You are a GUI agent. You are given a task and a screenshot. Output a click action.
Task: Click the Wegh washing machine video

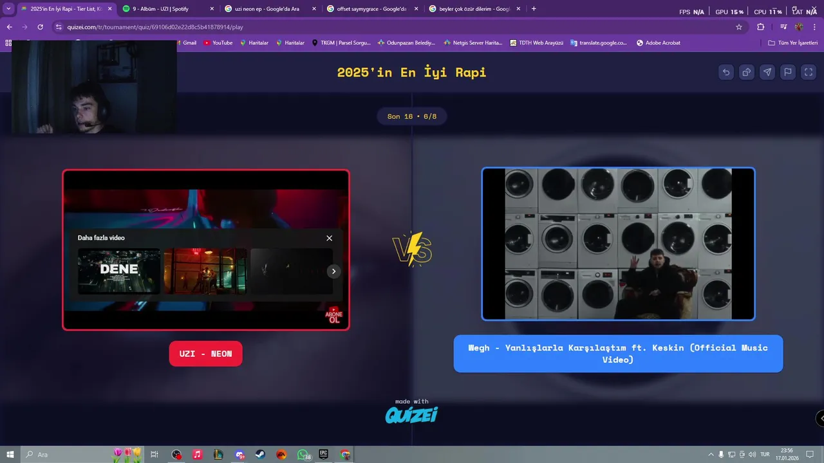tap(618, 244)
